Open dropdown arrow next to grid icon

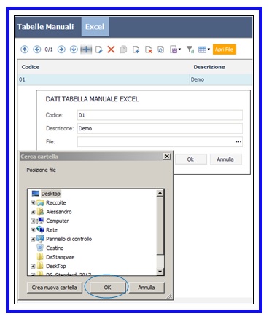click(208, 50)
